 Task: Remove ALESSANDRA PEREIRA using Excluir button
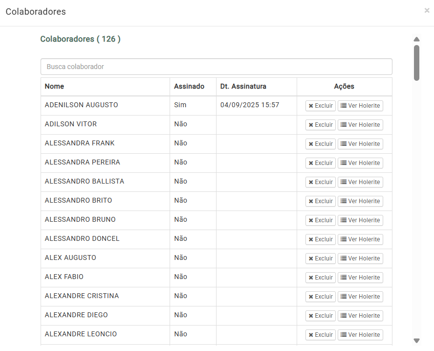(x=320, y=163)
